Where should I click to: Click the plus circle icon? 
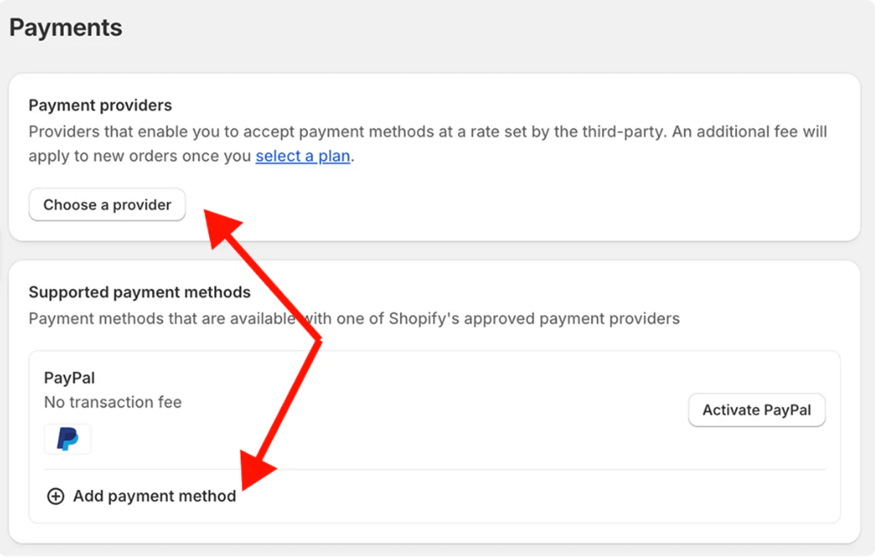tap(55, 497)
